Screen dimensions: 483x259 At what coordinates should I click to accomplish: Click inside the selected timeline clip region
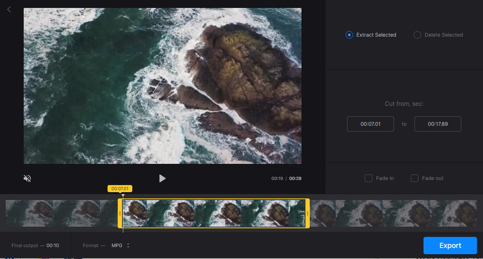(x=214, y=213)
